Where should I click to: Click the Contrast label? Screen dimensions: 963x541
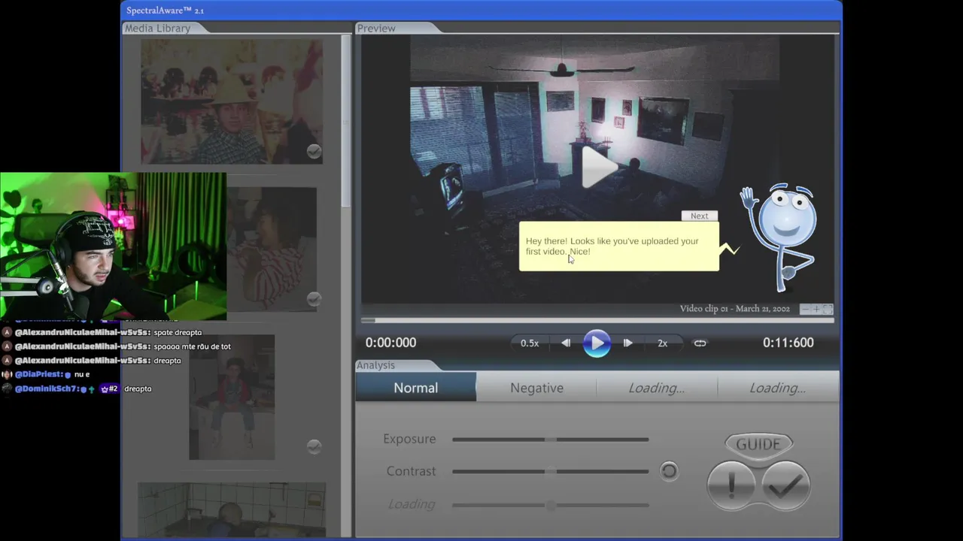[x=411, y=471]
